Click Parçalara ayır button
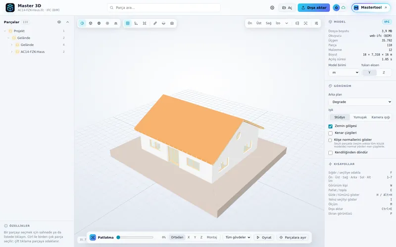This screenshot has height=247, width=396. [293, 238]
